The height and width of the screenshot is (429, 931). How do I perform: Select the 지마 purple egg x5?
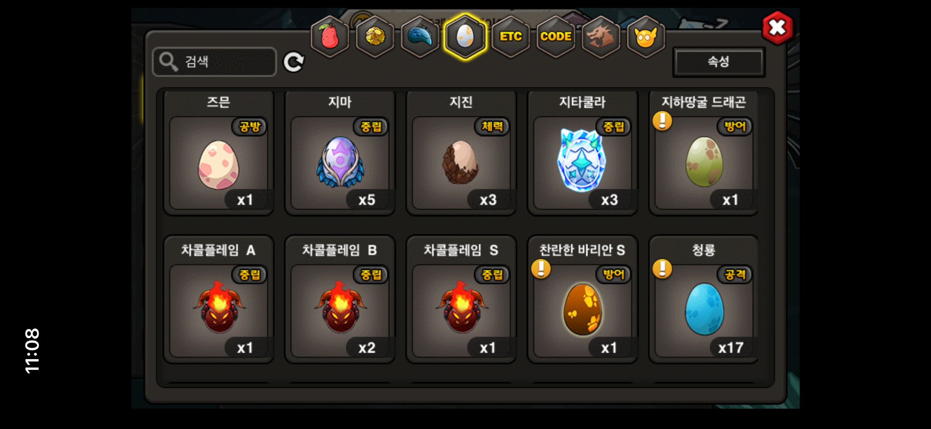pos(340,153)
